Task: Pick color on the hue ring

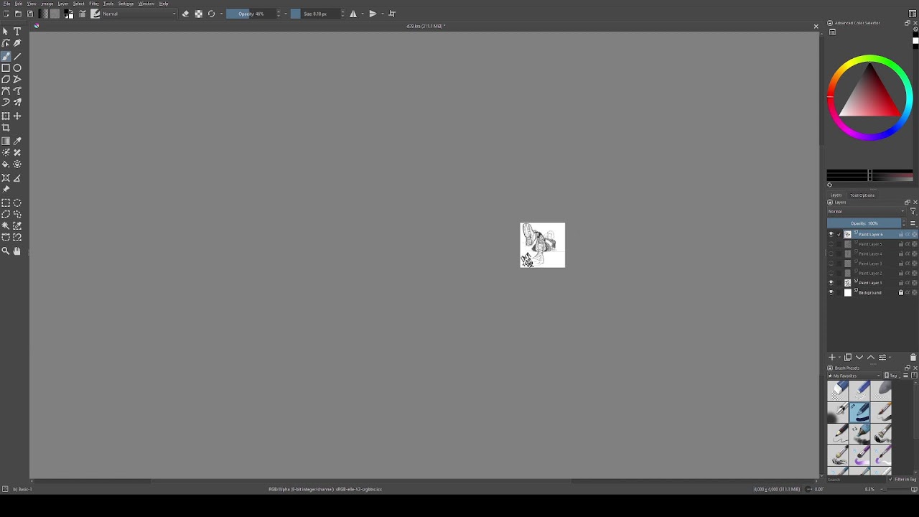Action: (x=869, y=60)
